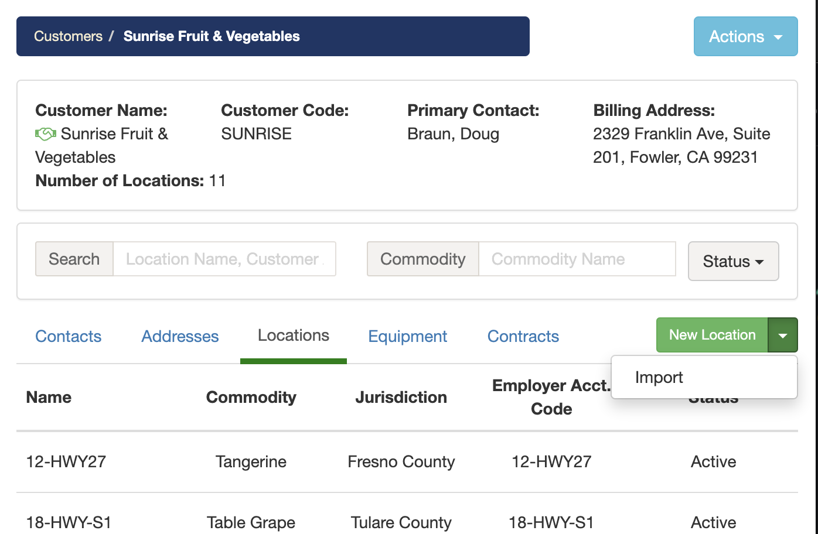Screen dimensions: 818x534
Task: Click the green handshake icon beside customer name
Action: [46, 134]
